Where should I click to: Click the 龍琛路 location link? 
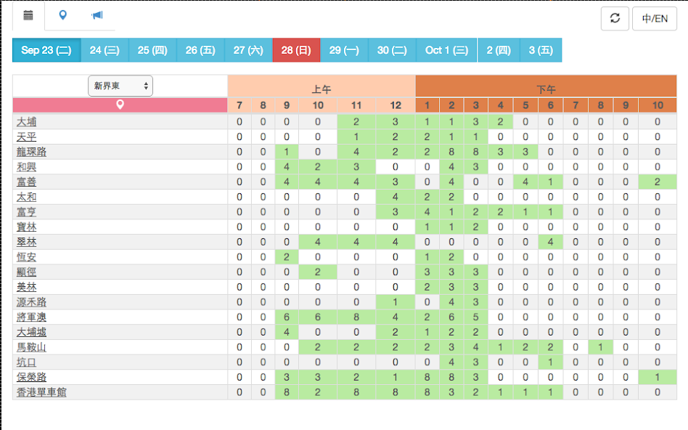(x=31, y=152)
